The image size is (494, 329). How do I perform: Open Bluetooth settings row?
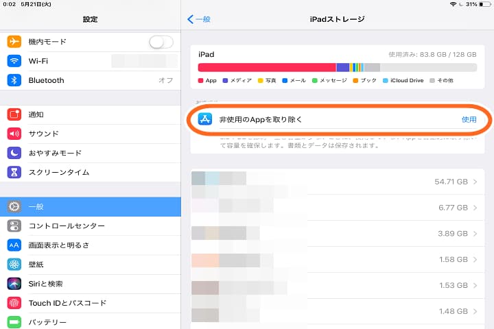click(x=91, y=80)
